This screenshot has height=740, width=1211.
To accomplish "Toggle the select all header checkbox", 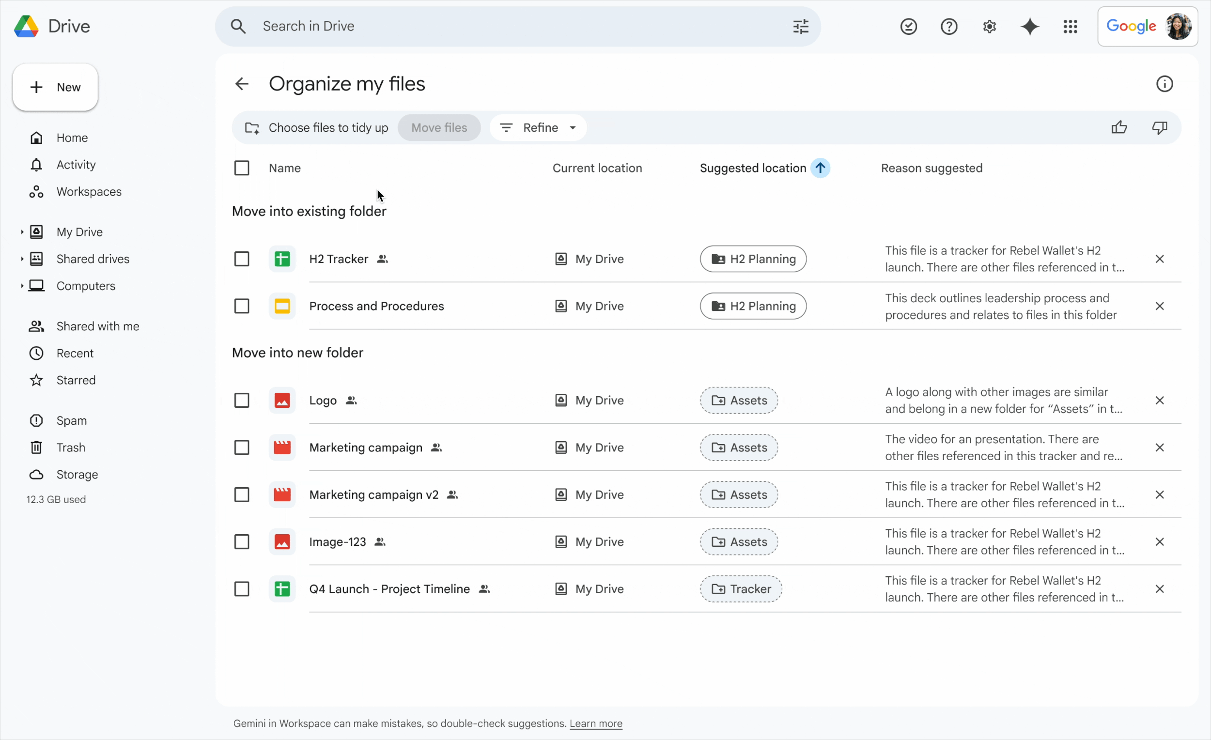I will pos(242,168).
